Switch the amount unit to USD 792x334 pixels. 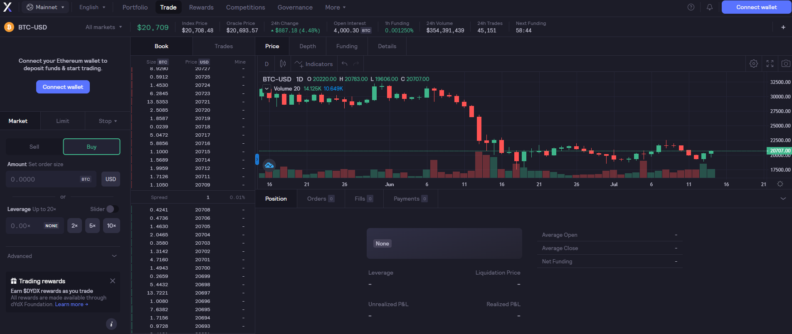[111, 179]
